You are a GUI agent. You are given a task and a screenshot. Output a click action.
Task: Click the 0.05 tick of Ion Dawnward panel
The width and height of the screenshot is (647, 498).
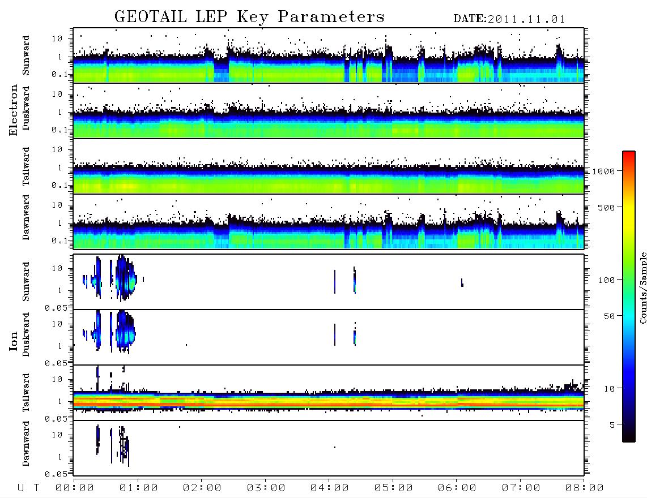56,474
